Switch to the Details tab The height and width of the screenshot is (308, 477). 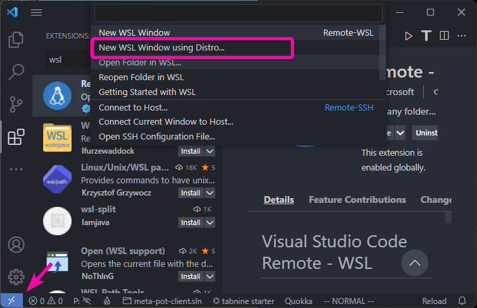279,199
